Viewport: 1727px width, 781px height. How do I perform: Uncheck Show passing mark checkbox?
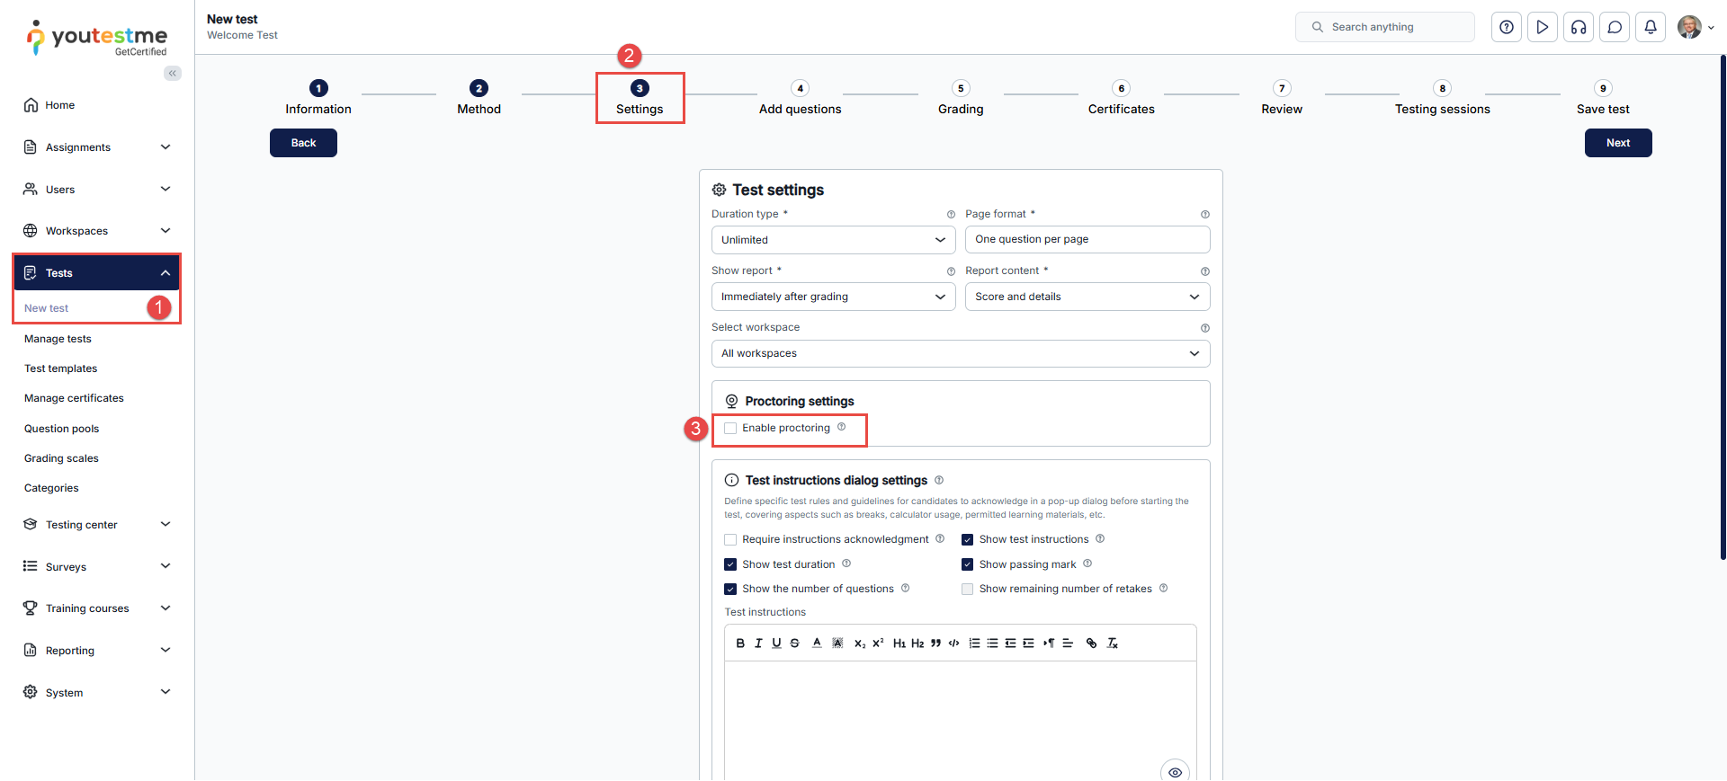[968, 564]
